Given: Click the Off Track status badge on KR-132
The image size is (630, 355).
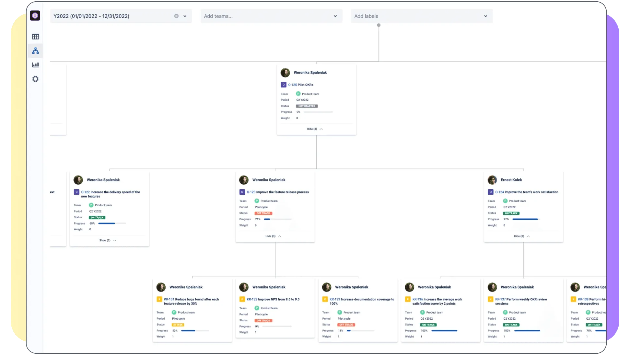Looking at the screenshot, I should (x=263, y=321).
